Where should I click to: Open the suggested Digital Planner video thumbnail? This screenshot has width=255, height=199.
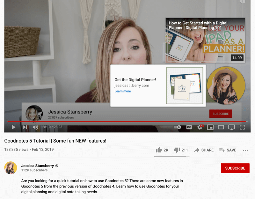click(x=205, y=41)
